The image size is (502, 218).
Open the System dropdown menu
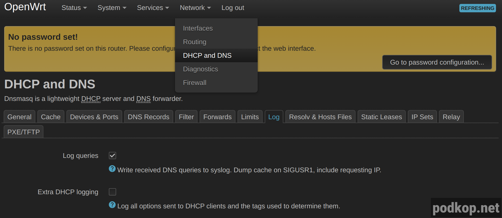(x=112, y=8)
